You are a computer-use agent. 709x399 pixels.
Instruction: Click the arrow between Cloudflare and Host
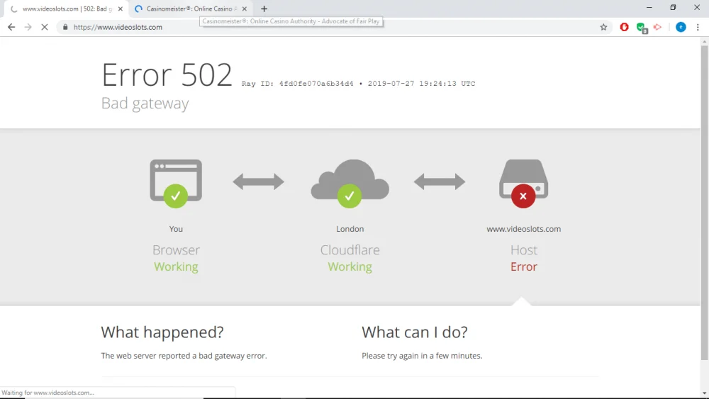(x=440, y=182)
